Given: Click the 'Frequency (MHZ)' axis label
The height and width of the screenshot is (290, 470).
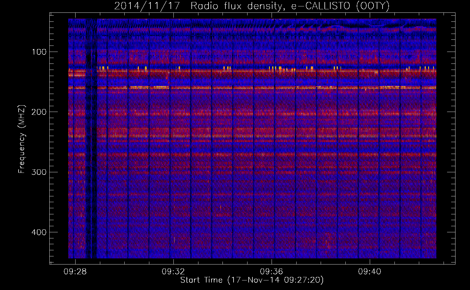Looking at the screenshot, I should [22, 139].
